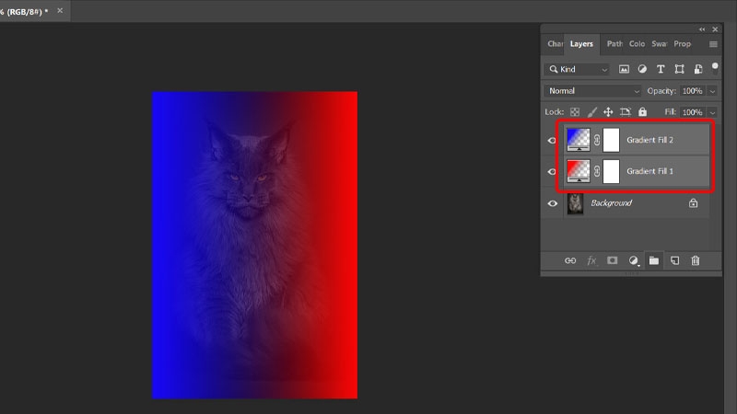Lock transparent pixels icon
The image size is (737, 414).
[575, 112]
